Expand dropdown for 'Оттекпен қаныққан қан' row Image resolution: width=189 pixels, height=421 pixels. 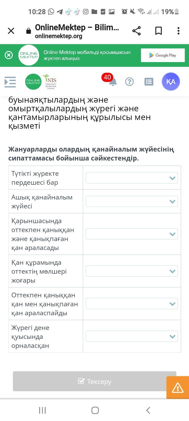[x=132, y=304]
